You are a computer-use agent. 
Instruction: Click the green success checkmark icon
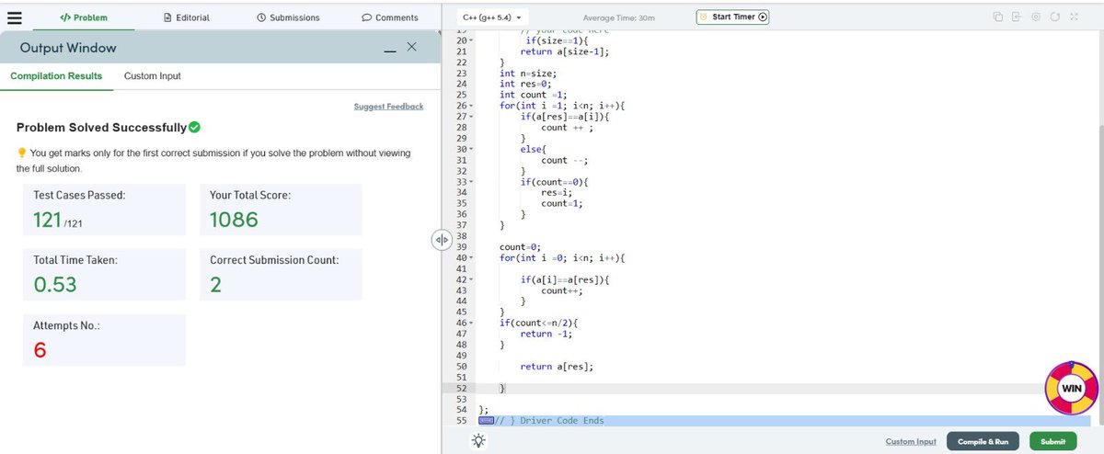pyautogui.click(x=194, y=127)
